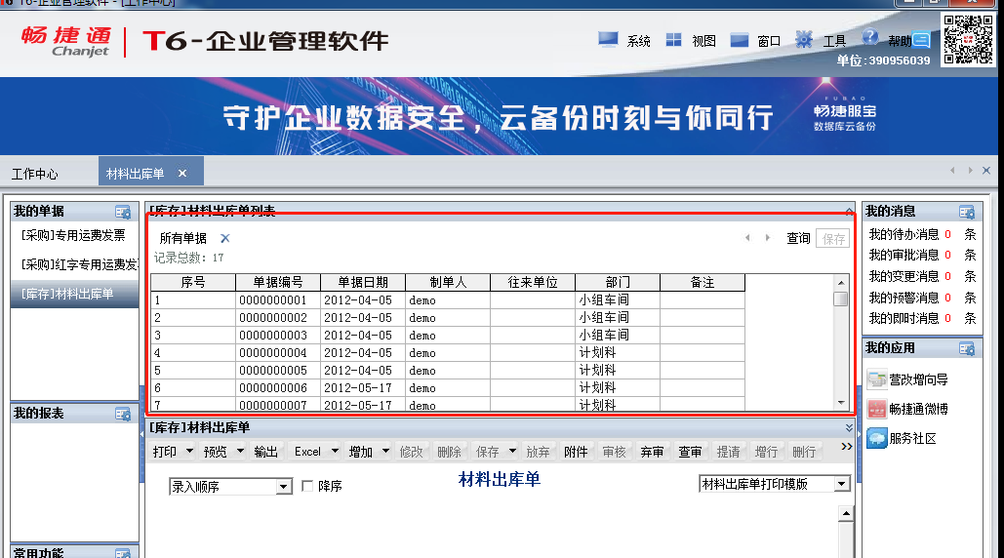Open 我的单据 panel settings icon
The width and height of the screenshot is (1004, 558).
click(x=123, y=212)
